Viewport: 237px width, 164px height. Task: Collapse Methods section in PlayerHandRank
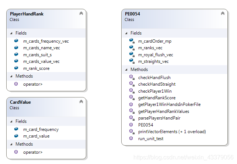[x=11, y=76]
